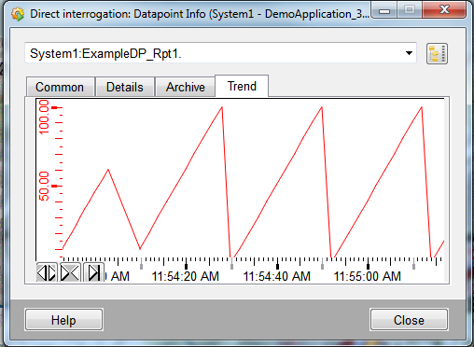Minimize the Direct interrogation window
Screen dimensions: 474x347
click(384, 10)
